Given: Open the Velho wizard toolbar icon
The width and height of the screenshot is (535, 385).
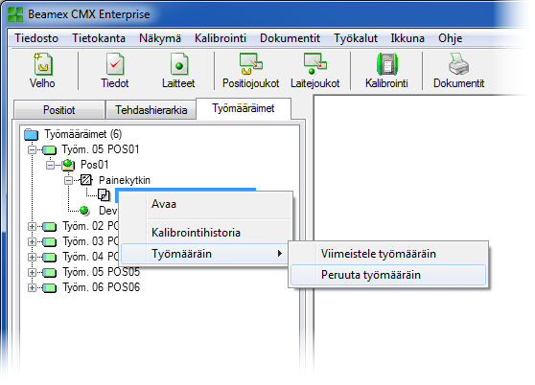Looking at the screenshot, I should click(x=42, y=64).
